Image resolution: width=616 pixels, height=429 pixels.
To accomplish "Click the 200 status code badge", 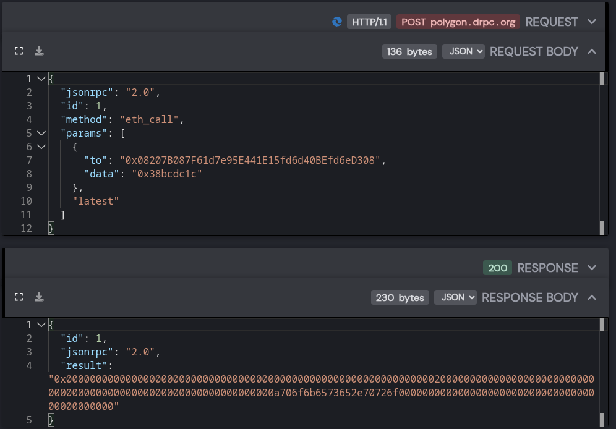I will tap(497, 268).
